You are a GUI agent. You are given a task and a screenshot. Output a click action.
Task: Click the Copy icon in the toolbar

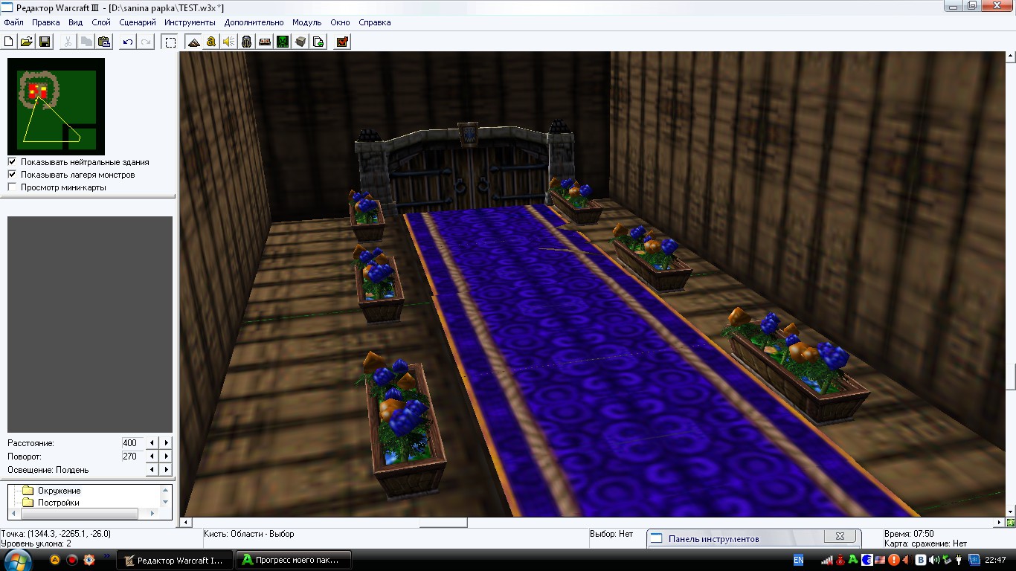click(86, 42)
